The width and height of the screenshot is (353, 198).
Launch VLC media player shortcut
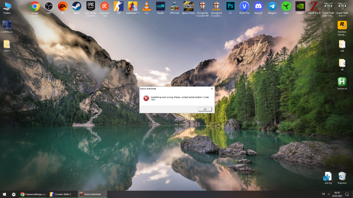[x=146, y=6]
